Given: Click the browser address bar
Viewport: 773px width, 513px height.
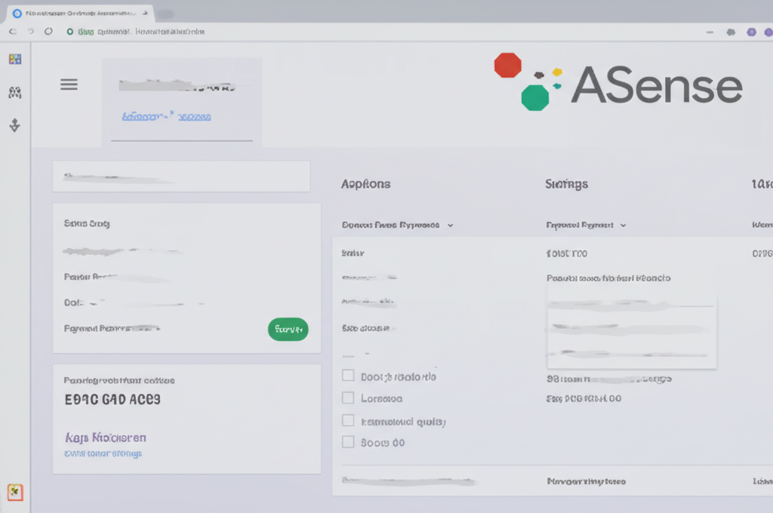Looking at the screenshot, I should (x=384, y=32).
